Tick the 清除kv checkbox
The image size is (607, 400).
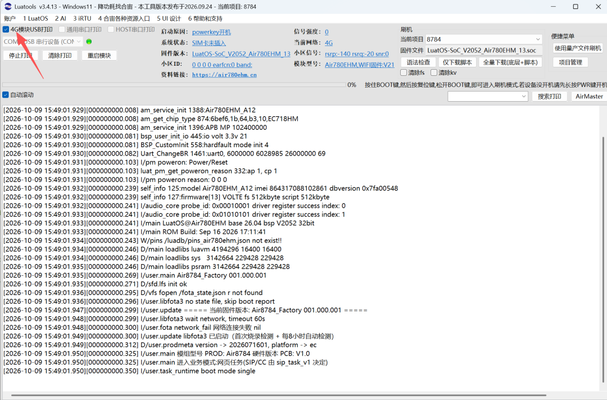click(434, 72)
